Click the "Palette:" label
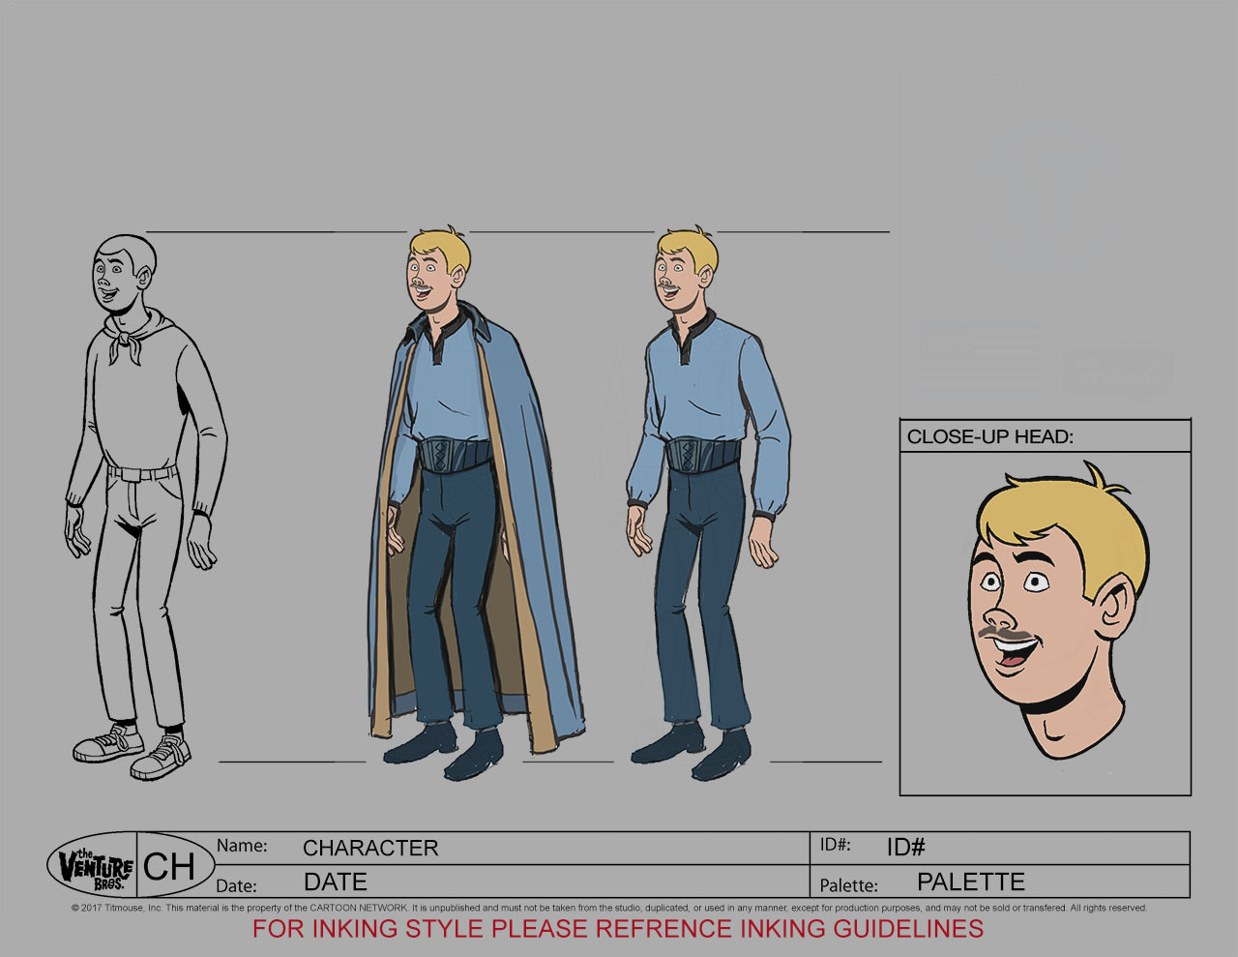The image size is (1238, 957). [848, 885]
